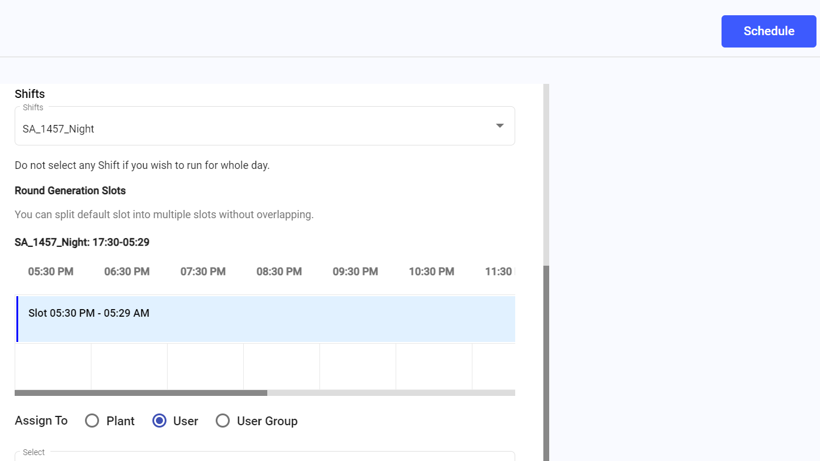The width and height of the screenshot is (820, 461).
Task: Click the 08:30 PM time header
Action: coord(280,272)
